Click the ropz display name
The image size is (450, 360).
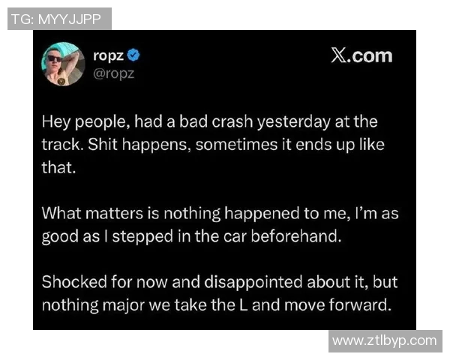click(108, 55)
